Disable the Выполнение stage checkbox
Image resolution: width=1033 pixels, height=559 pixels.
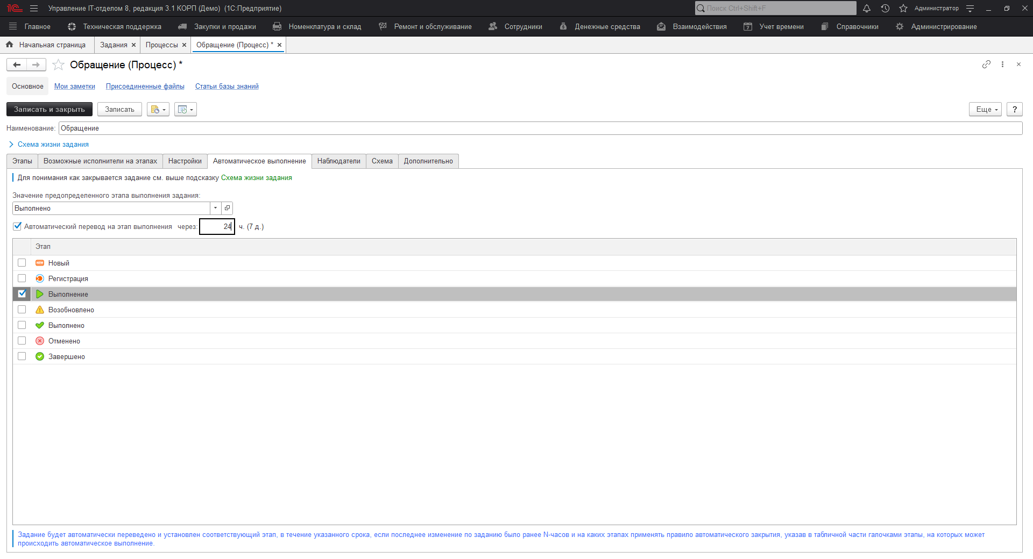pyautogui.click(x=22, y=293)
